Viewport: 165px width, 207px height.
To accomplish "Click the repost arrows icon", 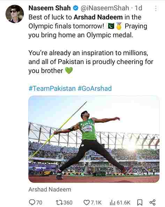I will (x=59, y=202).
